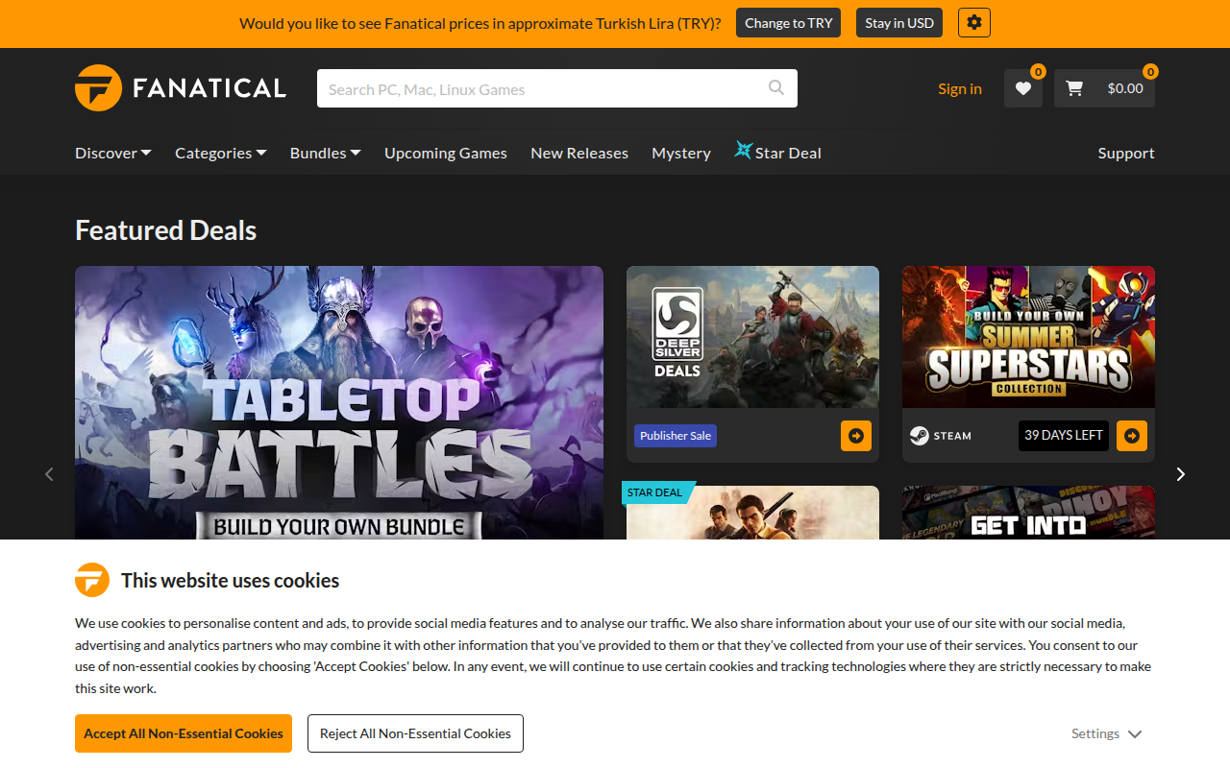Open Summer Superstars Collection thumbnail
Viewport: 1230px width, 768px height.
point(1028,337)
